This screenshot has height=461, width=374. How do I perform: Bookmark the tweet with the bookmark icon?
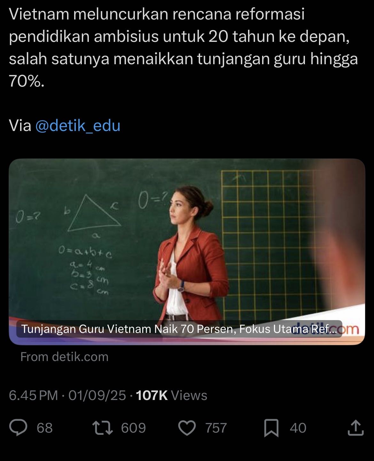271,428
